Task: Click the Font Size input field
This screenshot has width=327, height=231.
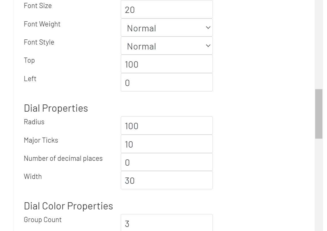Action: (167, 9)
